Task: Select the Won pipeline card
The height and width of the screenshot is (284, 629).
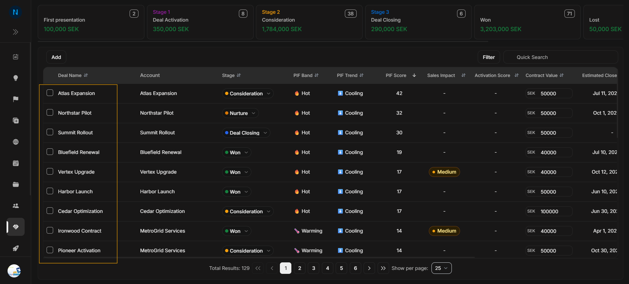Action: pyautogui.click(x=527, y=22)
